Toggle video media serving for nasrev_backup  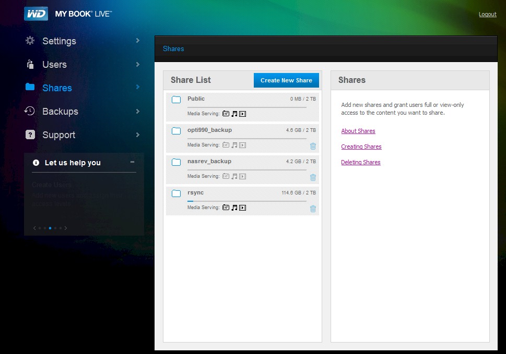[x=243, y=176]
